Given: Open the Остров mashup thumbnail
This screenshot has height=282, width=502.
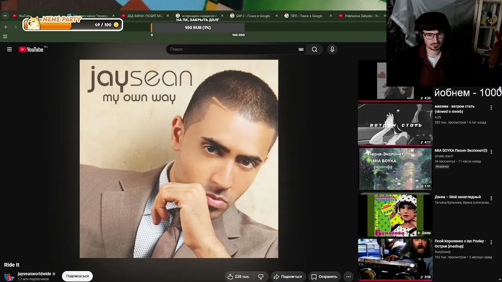Looking at the screenshot, I should pos(395,259).
